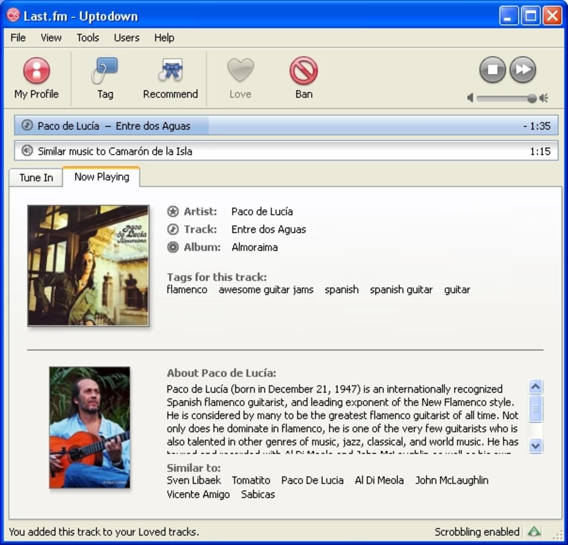Stop radio playback
The height and width of the screenshot is (545, 568).
492,69
